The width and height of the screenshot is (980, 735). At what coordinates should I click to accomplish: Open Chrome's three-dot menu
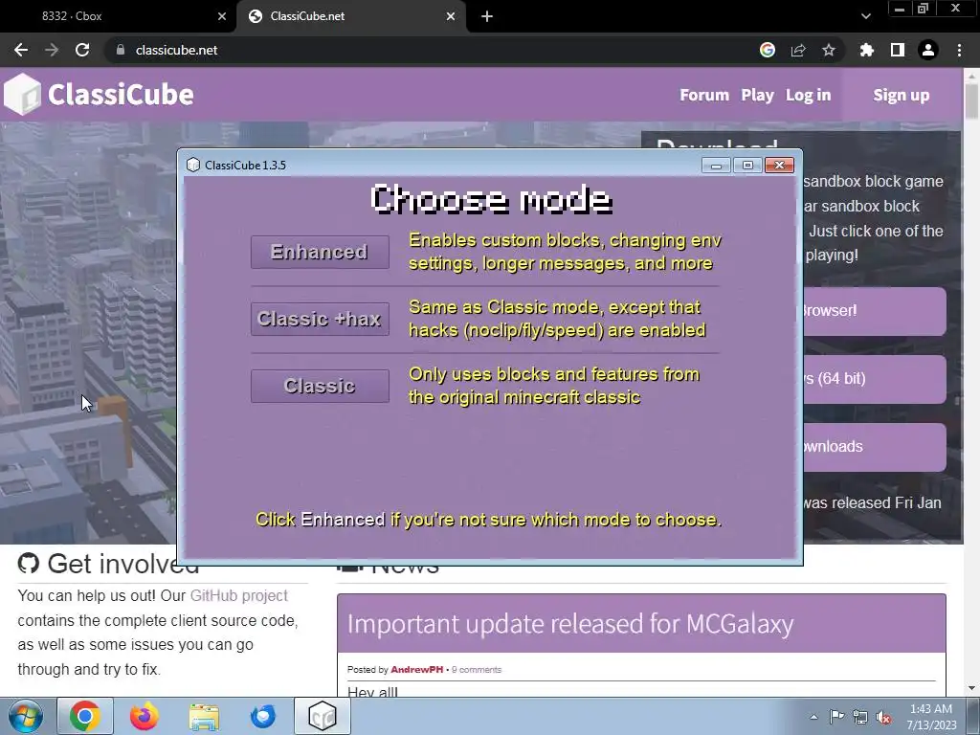click(959, 50)
